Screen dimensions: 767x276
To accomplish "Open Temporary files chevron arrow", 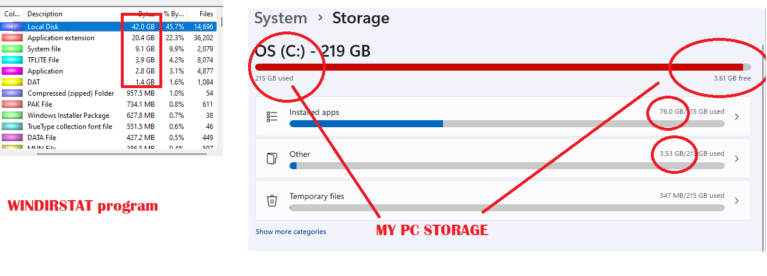I will tap(737, 201).
